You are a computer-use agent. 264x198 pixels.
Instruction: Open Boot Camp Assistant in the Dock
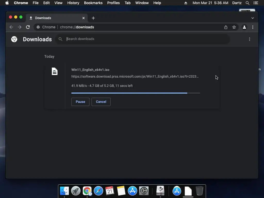[x=160, y=191]
